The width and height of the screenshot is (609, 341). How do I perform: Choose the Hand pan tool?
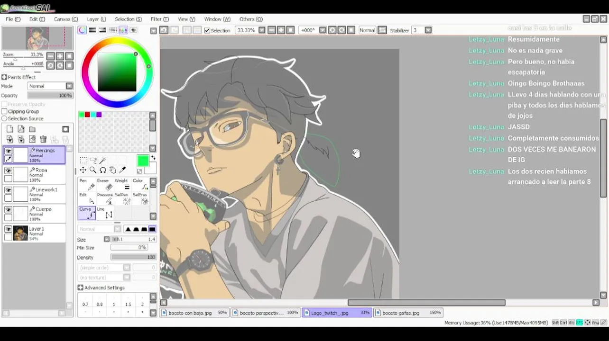click(113, 170)
